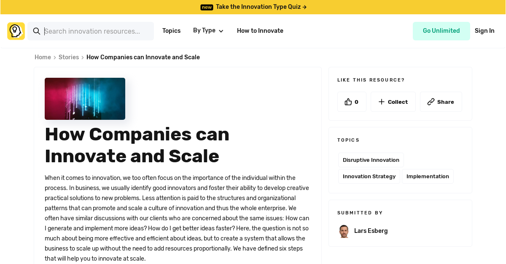Click the Share link icon

(431, 101)
